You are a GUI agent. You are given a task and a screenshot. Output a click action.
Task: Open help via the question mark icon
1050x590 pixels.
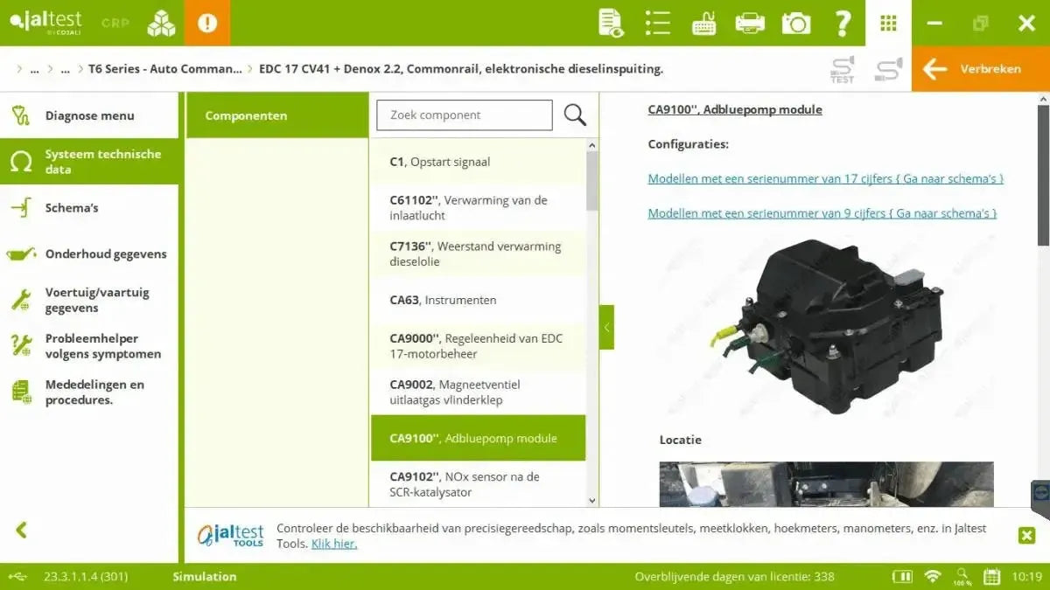pyautogui.click(x=843, y=23)
